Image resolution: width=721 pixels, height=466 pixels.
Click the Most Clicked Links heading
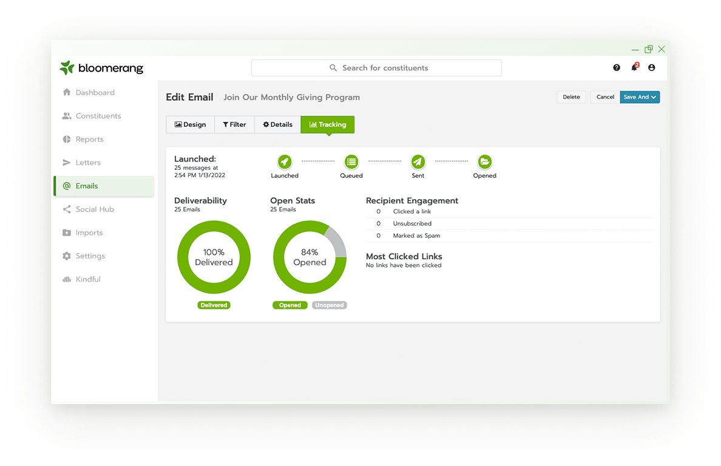[x=404, y=257]
